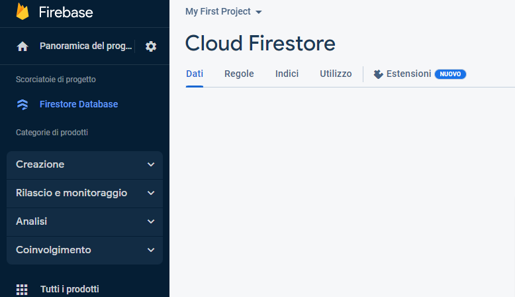Open the Indici tab
This screenshot has width=515, height=297.
pyautogui.click(x=287, y=74)
